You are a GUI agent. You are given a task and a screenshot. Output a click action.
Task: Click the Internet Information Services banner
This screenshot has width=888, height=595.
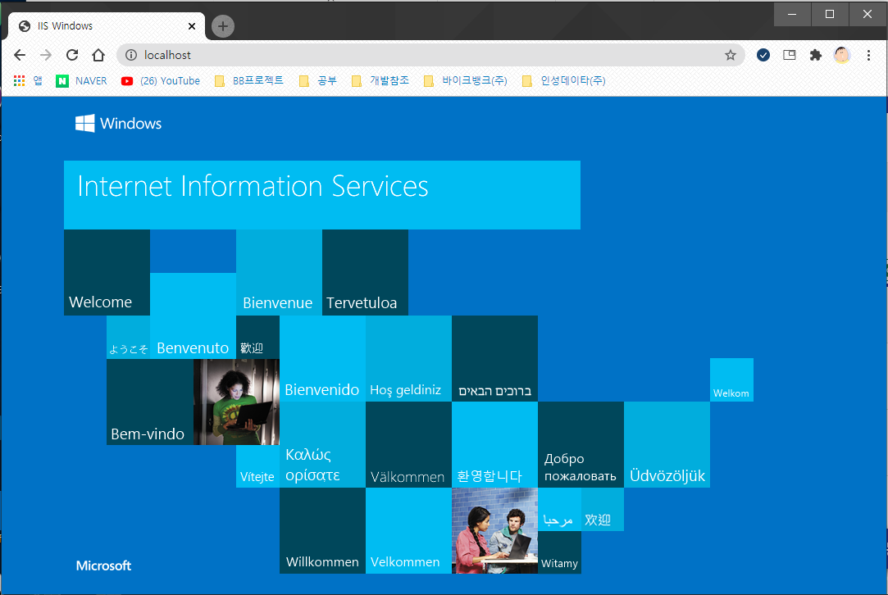pyautogui.click(x=322, y=195)
